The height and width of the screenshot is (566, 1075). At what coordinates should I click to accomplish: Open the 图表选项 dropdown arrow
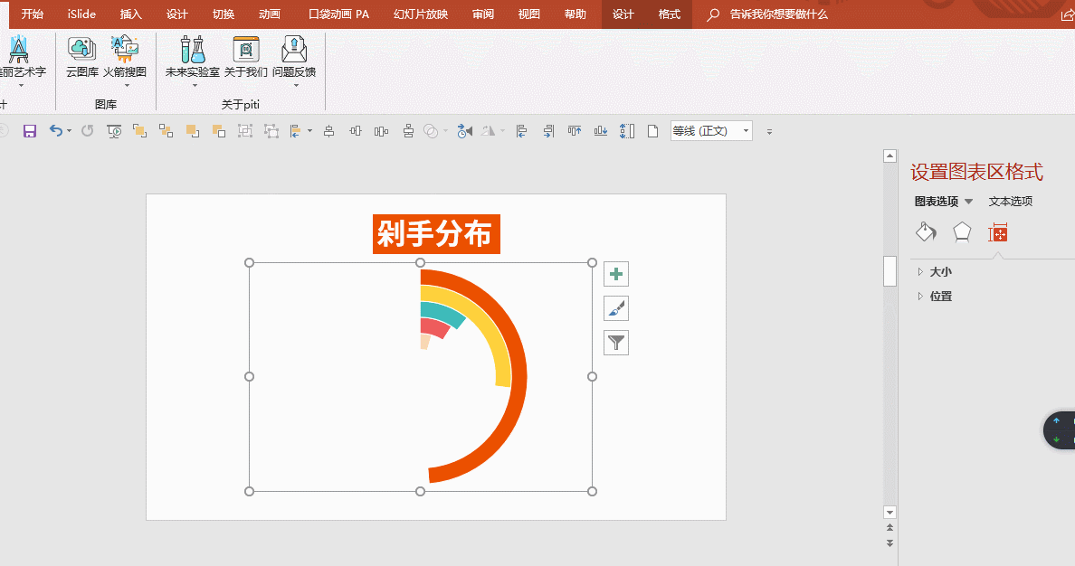tap(969, 202)
